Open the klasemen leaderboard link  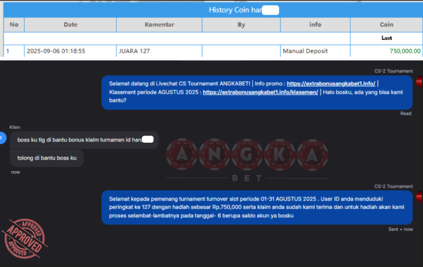tap(260, 92)
